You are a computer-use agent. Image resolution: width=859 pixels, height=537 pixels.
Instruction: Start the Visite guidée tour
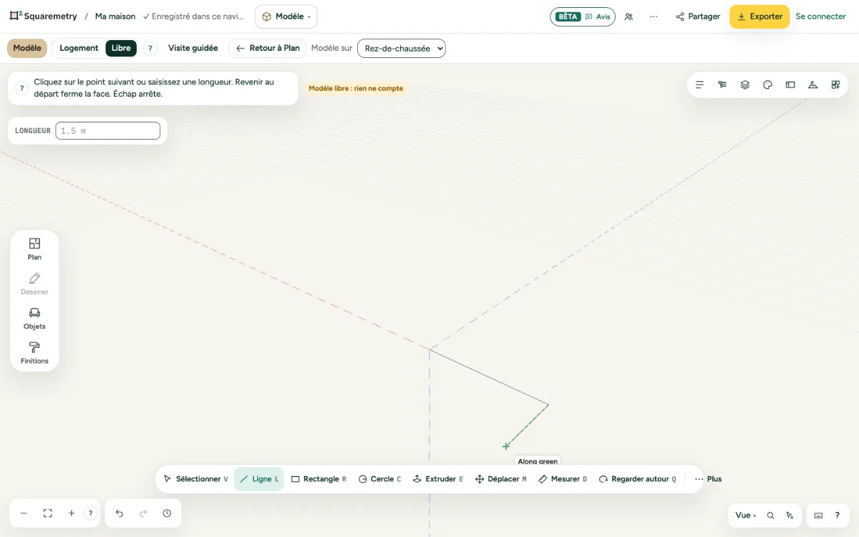click(193, 48)
